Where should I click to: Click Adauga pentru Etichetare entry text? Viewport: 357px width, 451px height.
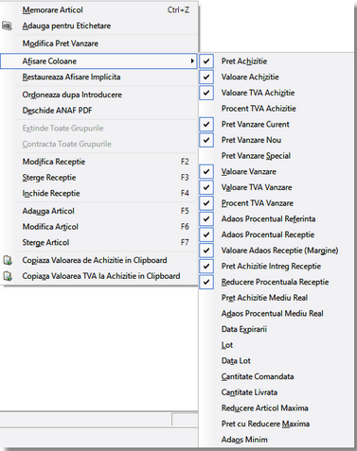coord(66,26)
